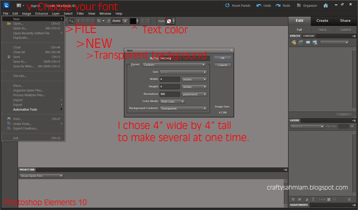358x210 pixels.
Task: Click the text color swatch
Action: 133,21
